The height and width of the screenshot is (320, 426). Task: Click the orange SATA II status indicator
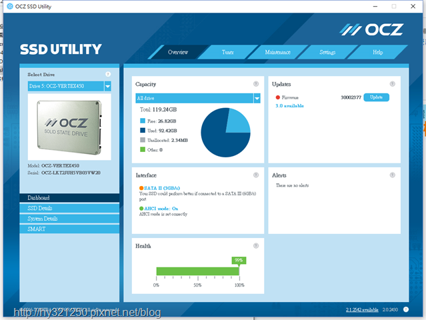pos(141,188)
